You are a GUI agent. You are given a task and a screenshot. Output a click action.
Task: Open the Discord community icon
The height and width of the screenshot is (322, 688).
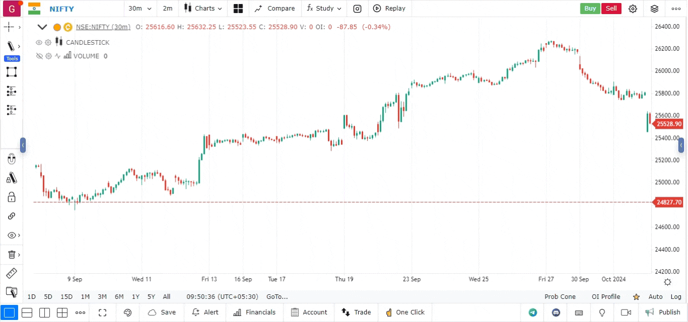tap(556, 312)
